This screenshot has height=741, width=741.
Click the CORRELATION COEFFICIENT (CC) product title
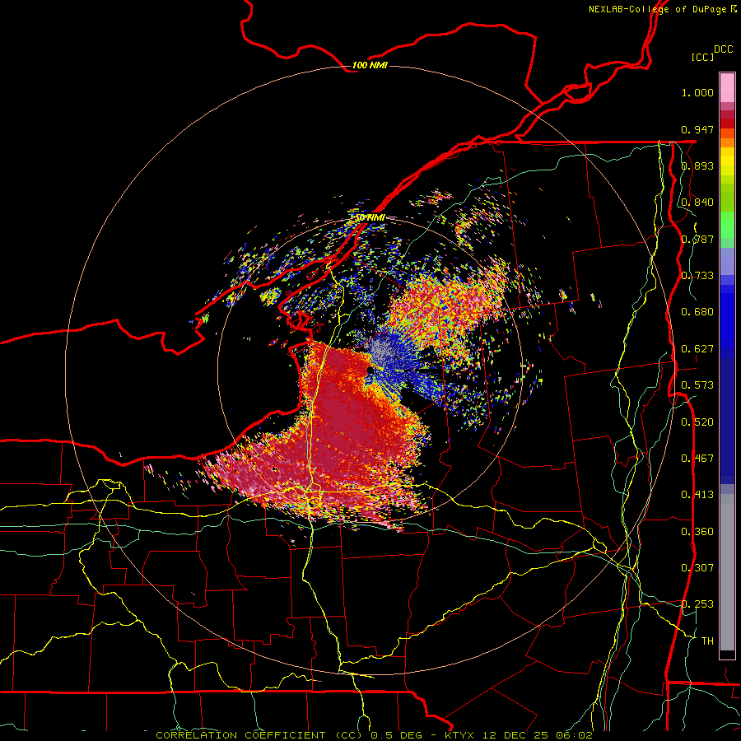click(259, 735)
